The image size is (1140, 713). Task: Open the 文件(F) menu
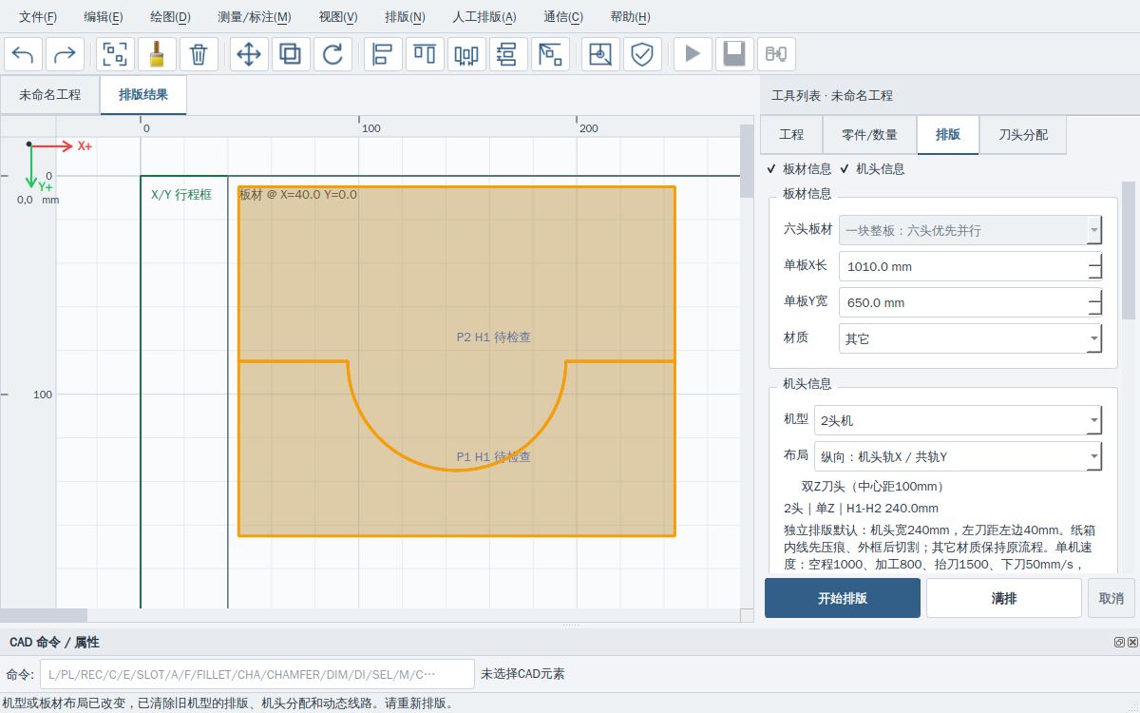point(38,17)
